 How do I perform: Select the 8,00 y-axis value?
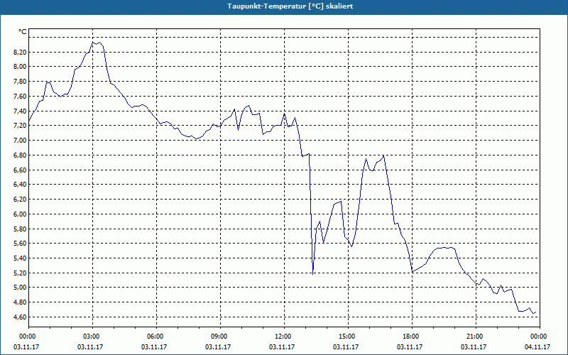(21, 67)
